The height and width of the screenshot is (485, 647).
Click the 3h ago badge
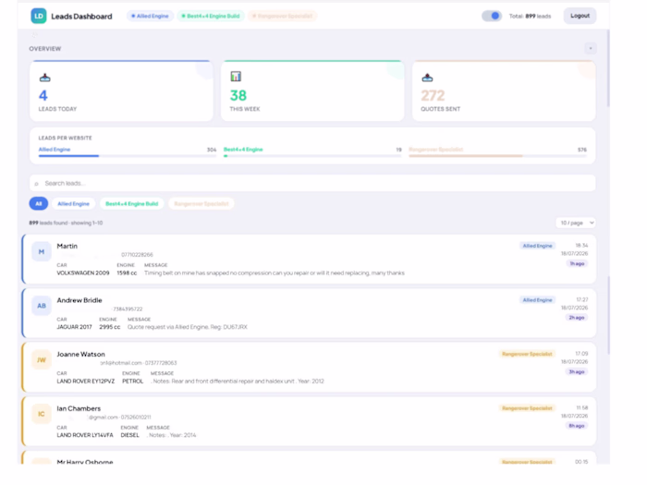point(577,371)
